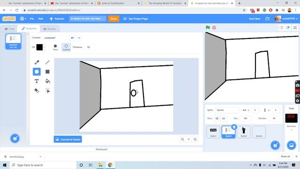
Task: Switch to the Code tab
Action: (9, 29)
